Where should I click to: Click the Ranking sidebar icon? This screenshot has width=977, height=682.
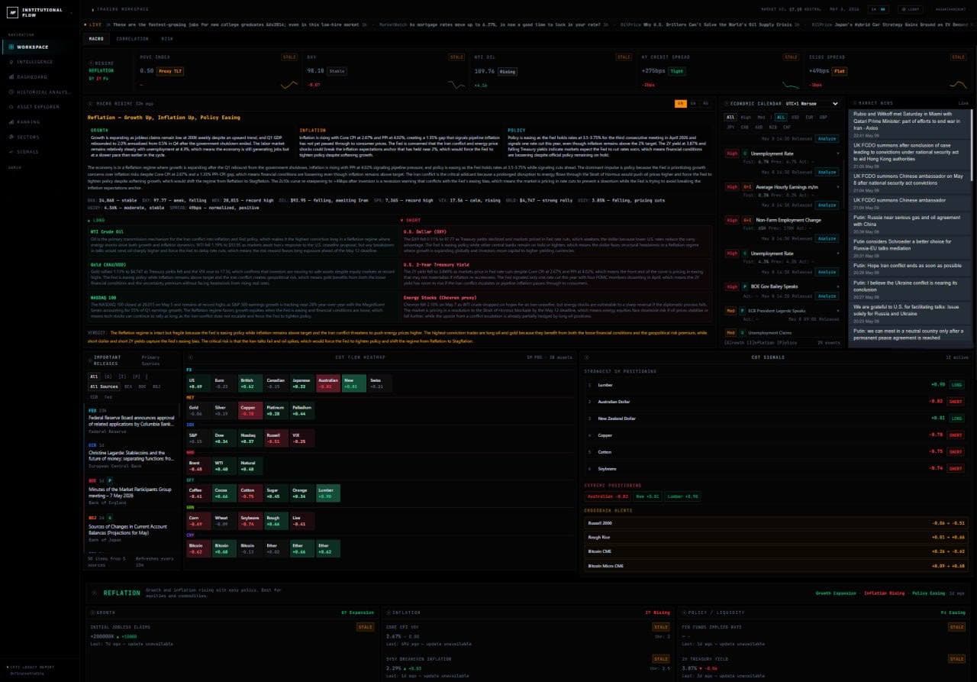pos(11,121)
